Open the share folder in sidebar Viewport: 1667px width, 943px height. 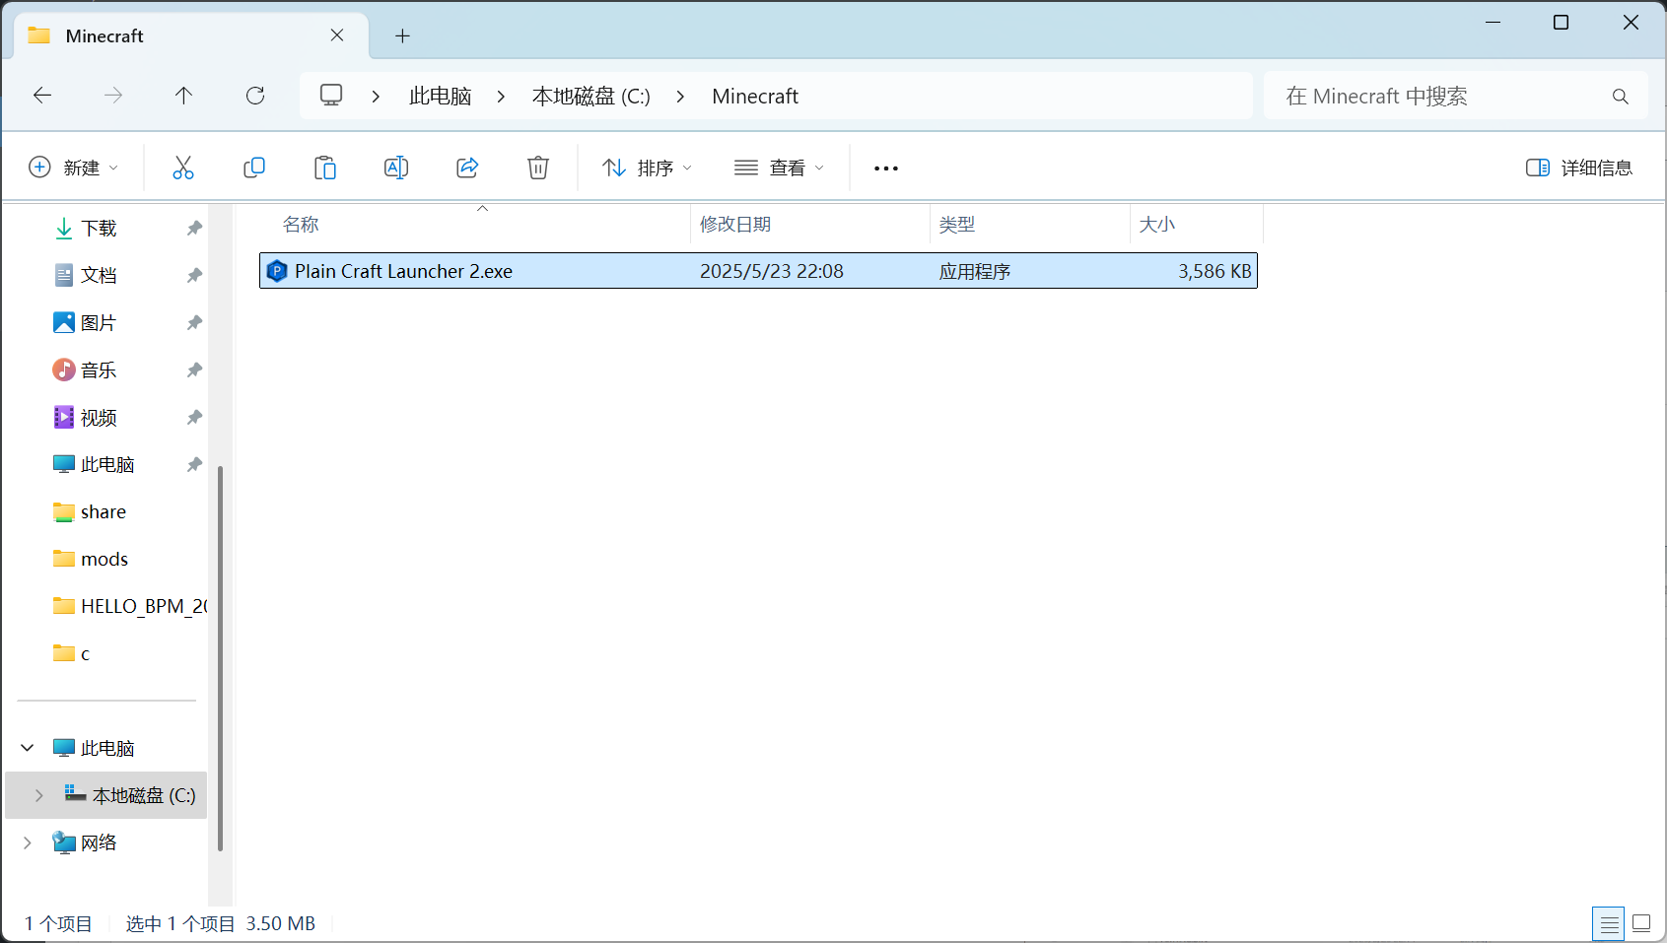point(103,511)
